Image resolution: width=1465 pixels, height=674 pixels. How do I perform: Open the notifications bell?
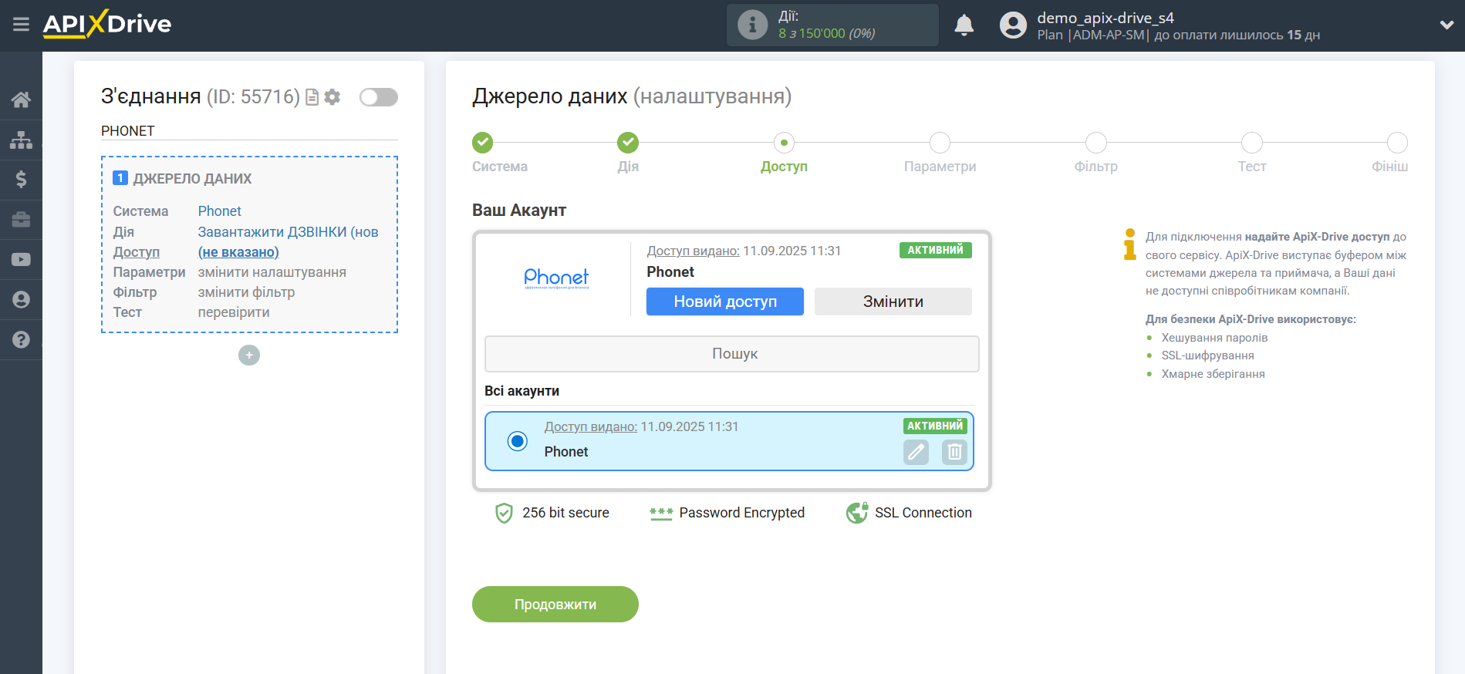(964, 25)
